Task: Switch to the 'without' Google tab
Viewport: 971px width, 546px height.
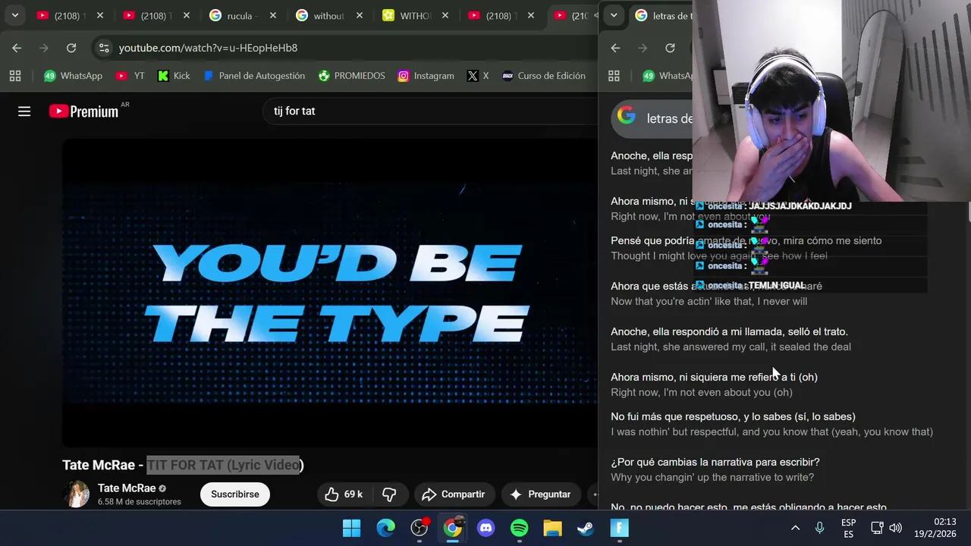Action: pos(328,15)
